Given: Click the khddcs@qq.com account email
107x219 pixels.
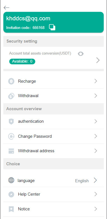Looking at the screenshot, I should click(28, 19).
